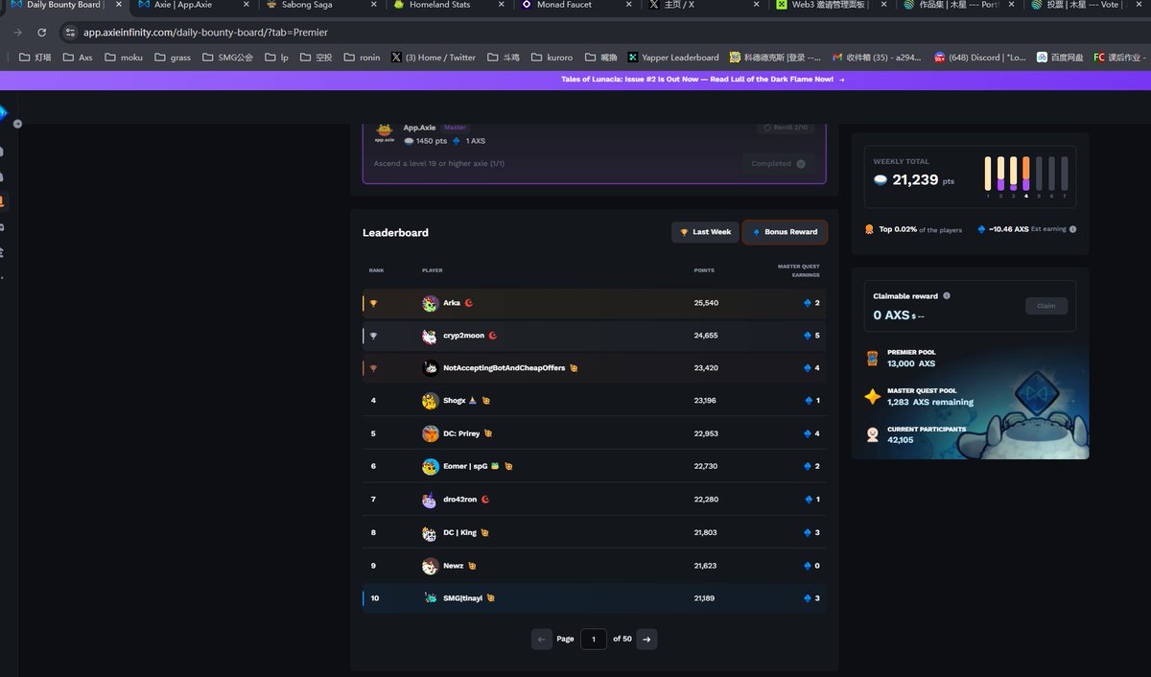1151x677 pixels.
Task: Click the gold trophy rank icon for Arka
Action: coord(373,303)
